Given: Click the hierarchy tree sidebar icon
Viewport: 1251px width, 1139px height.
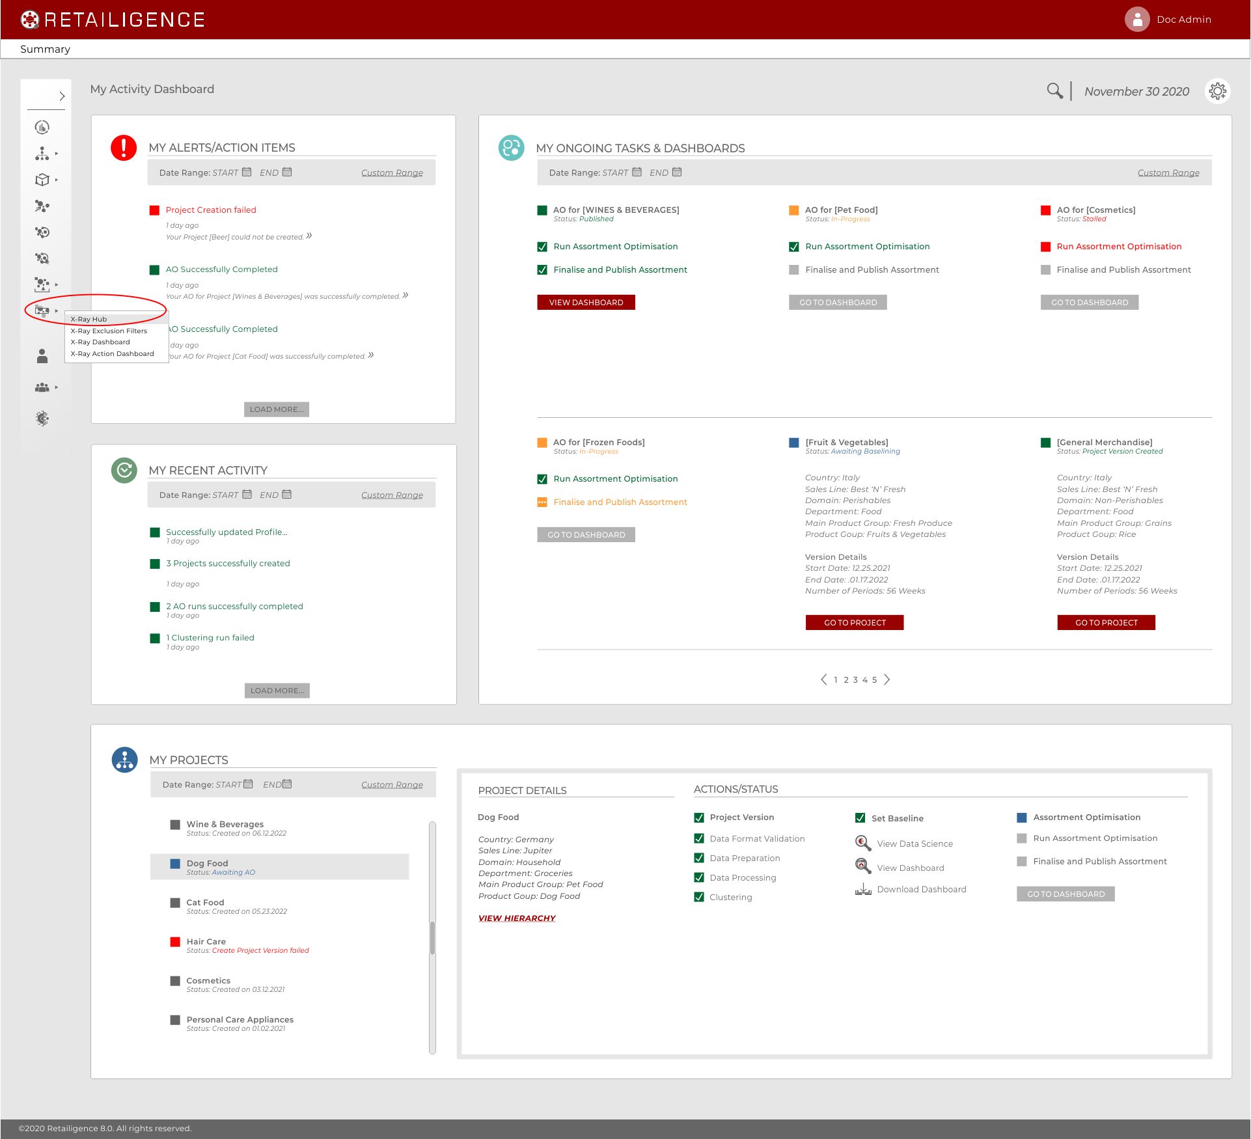Looking at the screenshot, I should (x=42, y=154).
